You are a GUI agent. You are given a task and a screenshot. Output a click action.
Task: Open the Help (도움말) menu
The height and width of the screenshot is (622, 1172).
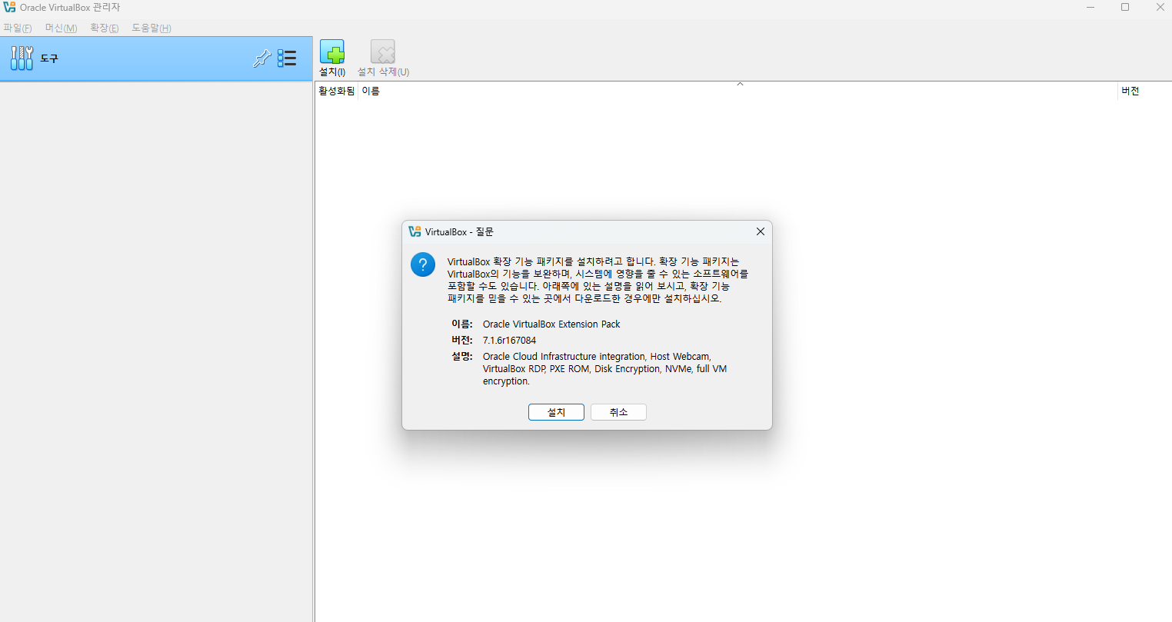point(151,28)
